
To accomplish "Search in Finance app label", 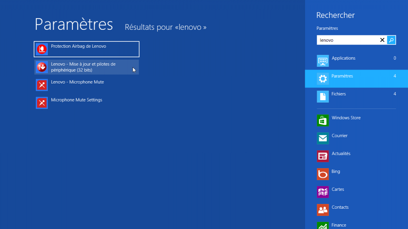I will click(339, 225).
